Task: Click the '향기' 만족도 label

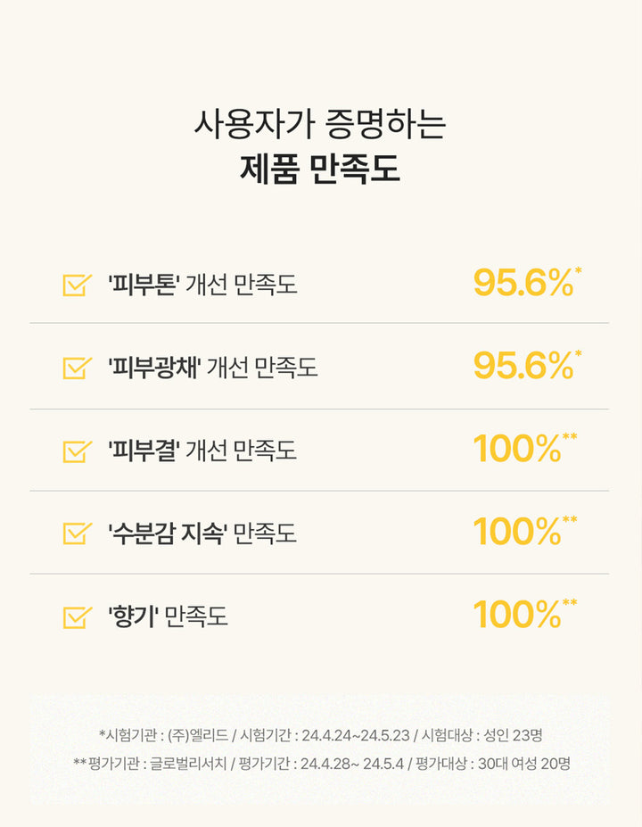Action: click(x=168, y=616)
